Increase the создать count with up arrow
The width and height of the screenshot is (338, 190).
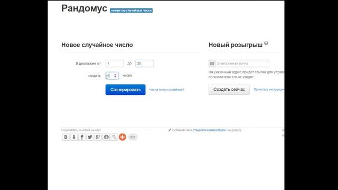click(x=115, y=74)
